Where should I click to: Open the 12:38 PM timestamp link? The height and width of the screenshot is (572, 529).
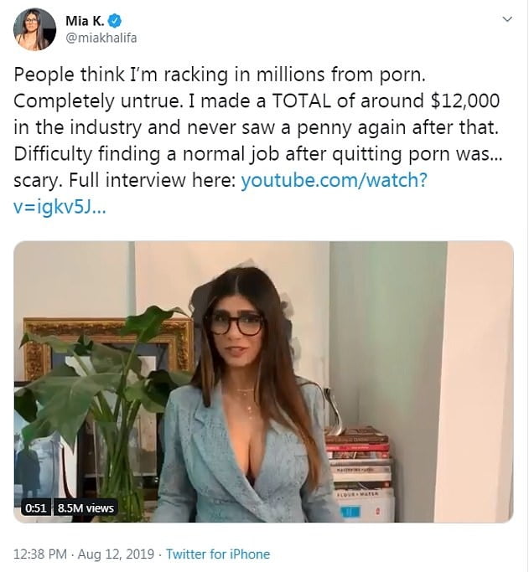point(41,554)
